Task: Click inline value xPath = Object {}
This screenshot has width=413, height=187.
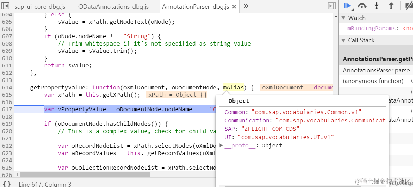Action: (x=176, y=95)
